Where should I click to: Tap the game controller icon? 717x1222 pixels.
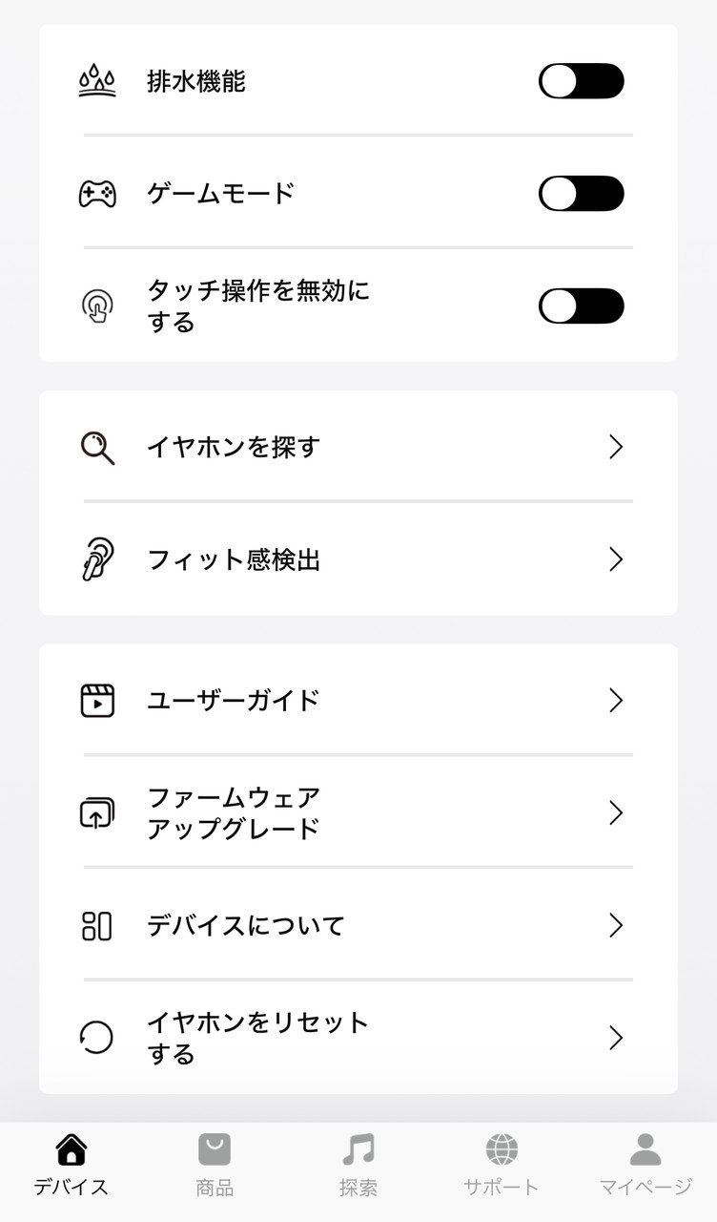pos(97,194)
